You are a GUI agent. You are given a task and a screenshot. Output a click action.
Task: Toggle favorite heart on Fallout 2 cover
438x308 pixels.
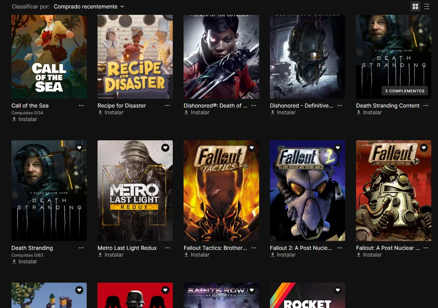coord(338,148)
